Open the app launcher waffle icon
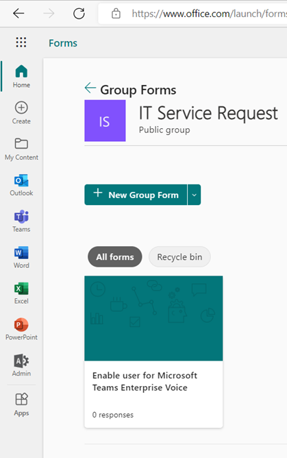 point(21,43)
